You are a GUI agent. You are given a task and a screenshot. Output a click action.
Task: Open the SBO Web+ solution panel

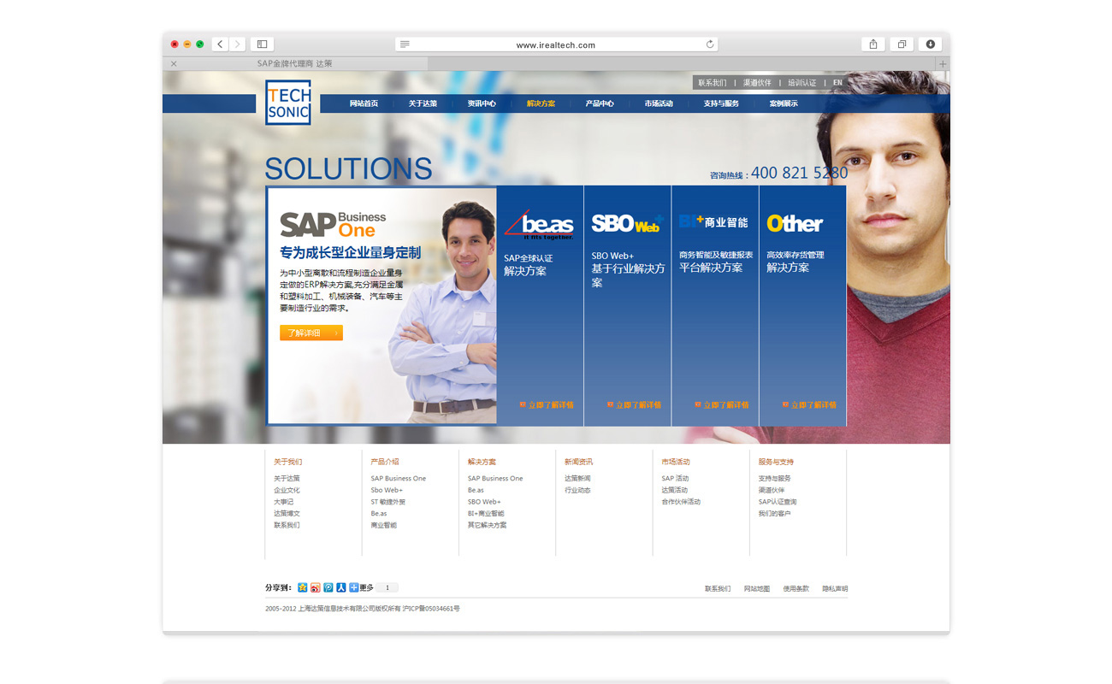[x=628, y=306]
